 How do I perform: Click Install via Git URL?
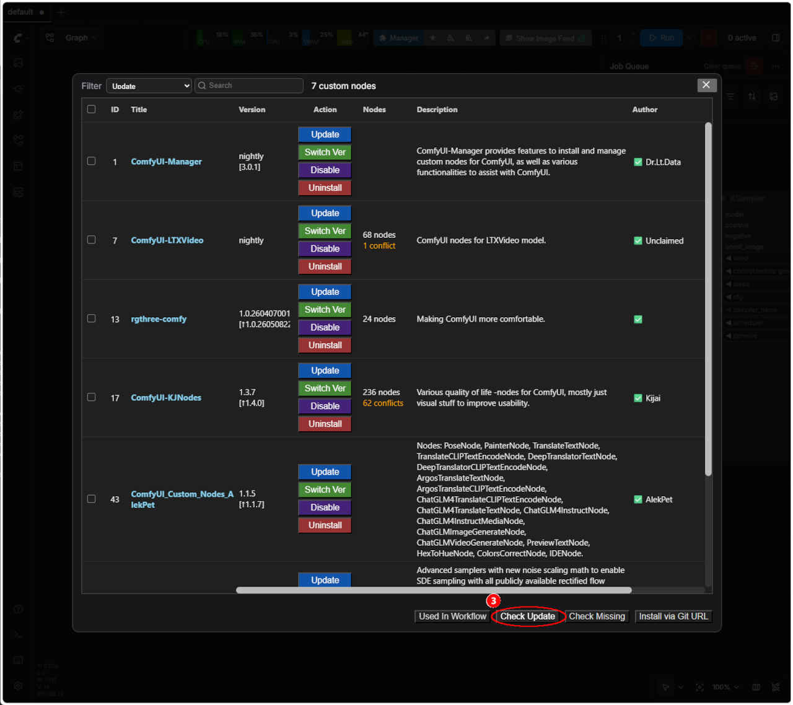(673, 616)
